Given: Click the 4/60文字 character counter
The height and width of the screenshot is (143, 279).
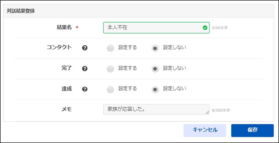Looking at the screenshot, I should 220,28.
